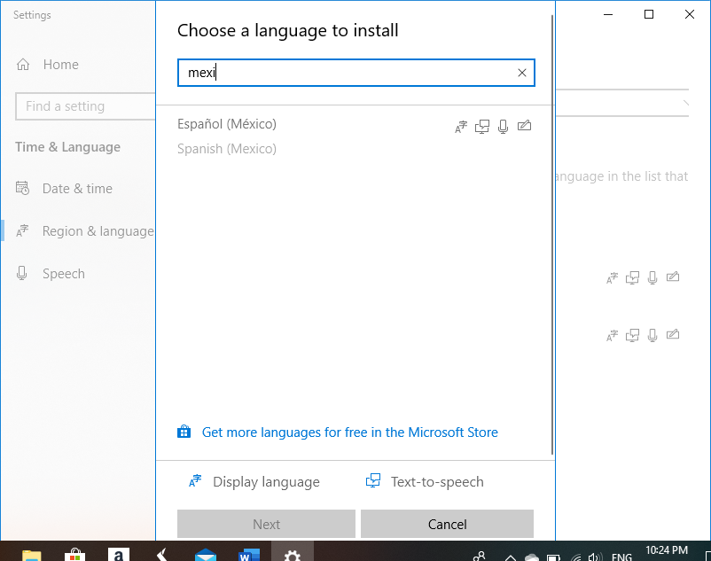The height and width of the screenshot is (561, 711).
Task: Click the Date & time calendar icon
Action: [x=22, y=188]
